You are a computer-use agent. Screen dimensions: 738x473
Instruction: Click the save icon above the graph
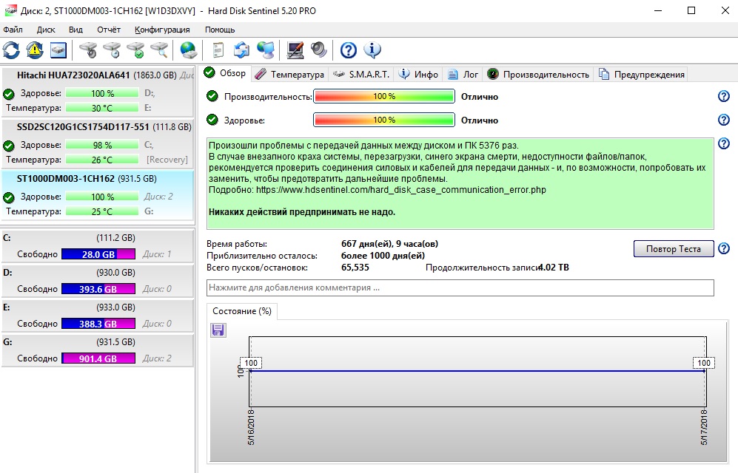218,330
